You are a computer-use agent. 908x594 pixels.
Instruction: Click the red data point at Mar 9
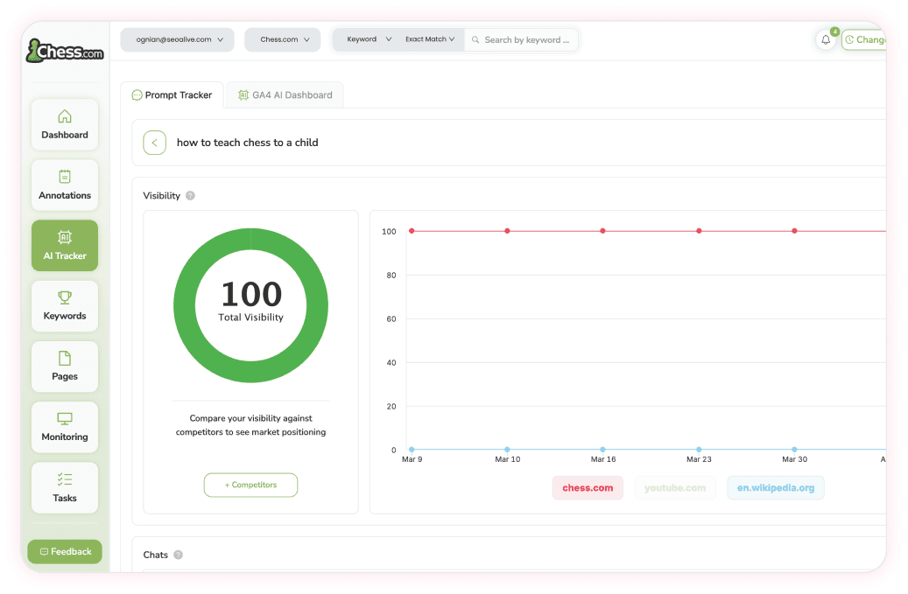[412, 231]
